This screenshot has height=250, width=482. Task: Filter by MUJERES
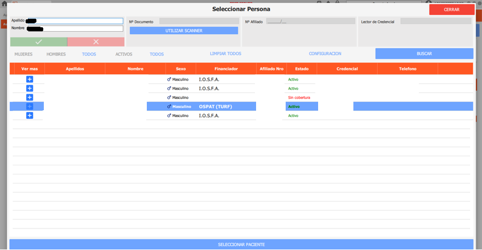tap(23, 55)
